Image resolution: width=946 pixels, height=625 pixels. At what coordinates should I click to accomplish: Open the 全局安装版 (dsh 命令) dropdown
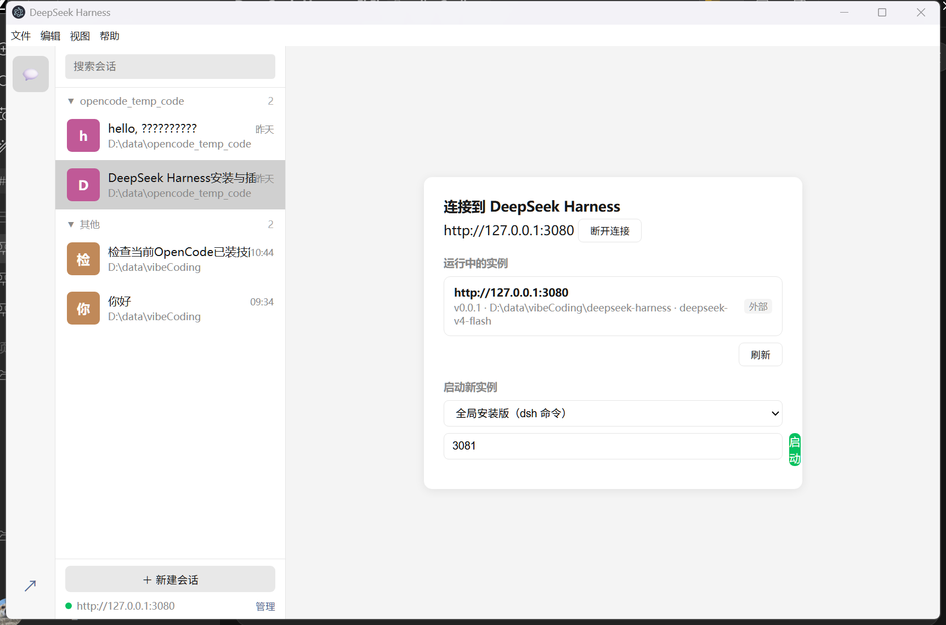613,413
